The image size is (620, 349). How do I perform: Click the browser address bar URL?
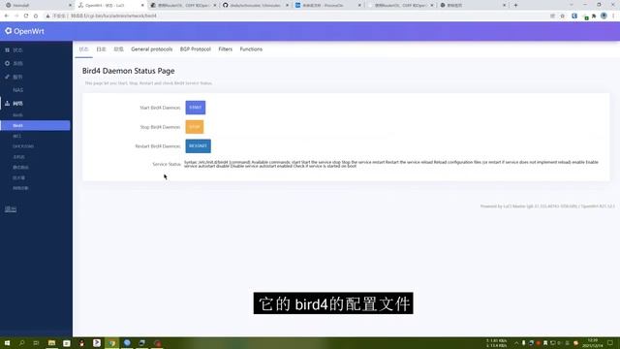(114, 16)
